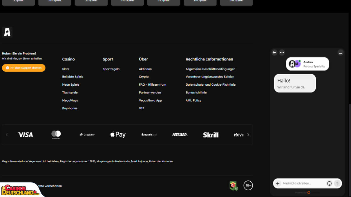
Task: Click the Skrill logo
Action: click(x=211, y=135)
